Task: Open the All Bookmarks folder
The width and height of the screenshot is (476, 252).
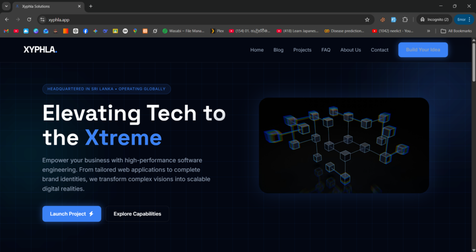Action: 456,31
